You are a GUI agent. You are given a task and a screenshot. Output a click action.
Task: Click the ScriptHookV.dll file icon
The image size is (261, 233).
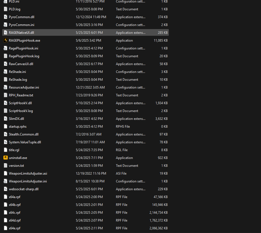coord(6,103)
